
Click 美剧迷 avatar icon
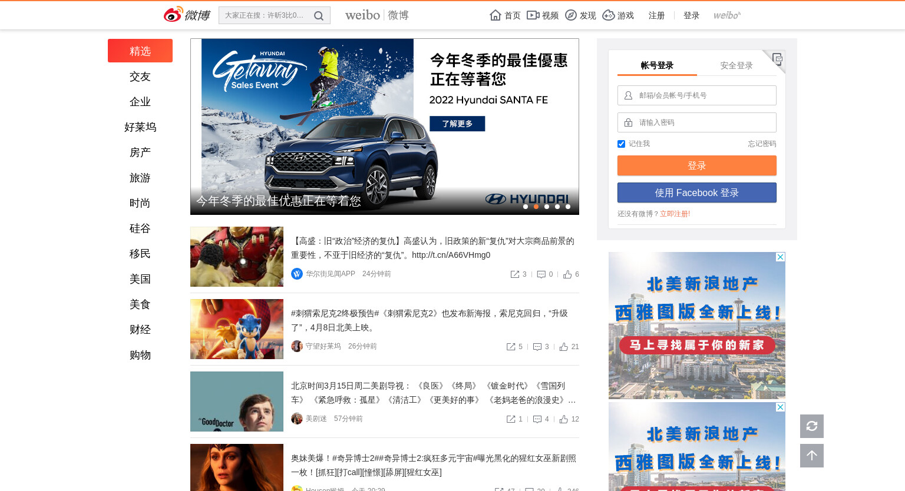coord(297,419)
